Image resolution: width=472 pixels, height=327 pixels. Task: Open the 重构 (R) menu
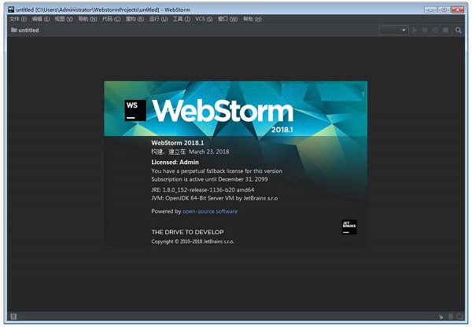(135, 19)
